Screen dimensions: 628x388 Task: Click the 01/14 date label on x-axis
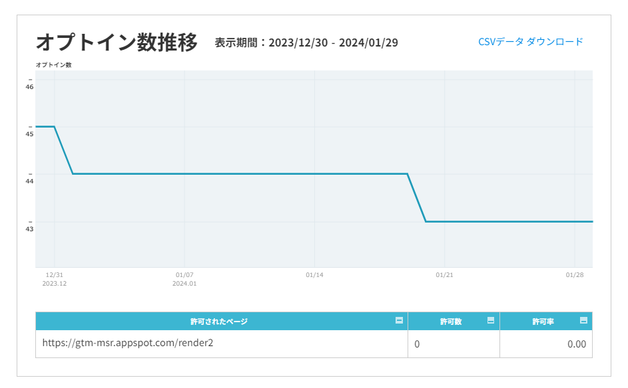(314, 275)
